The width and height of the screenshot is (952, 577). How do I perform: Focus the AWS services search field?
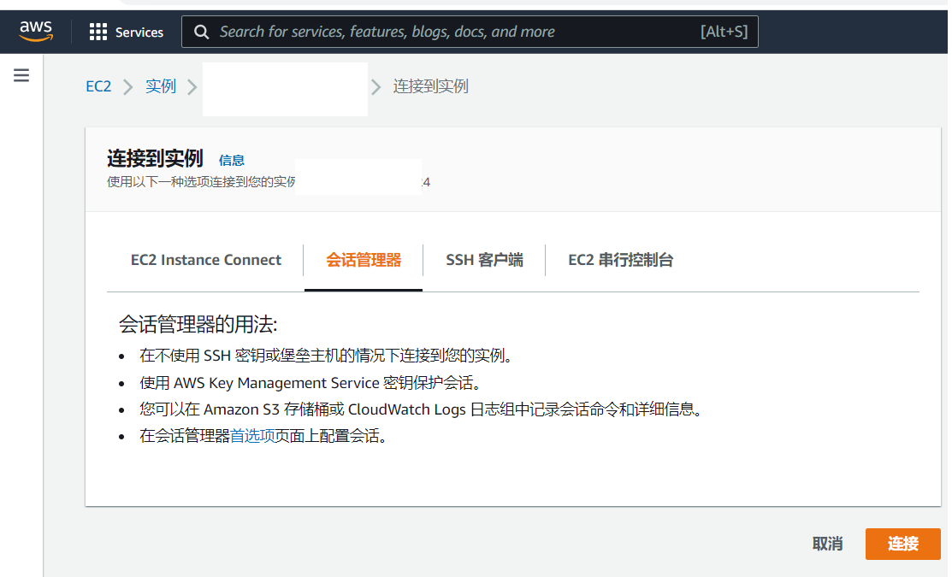(x=470, y=32)
